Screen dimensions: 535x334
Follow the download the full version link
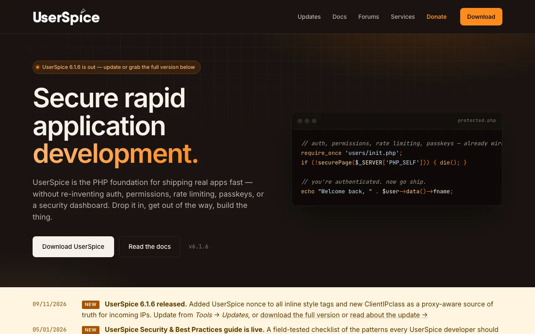(x=300, y=315)
